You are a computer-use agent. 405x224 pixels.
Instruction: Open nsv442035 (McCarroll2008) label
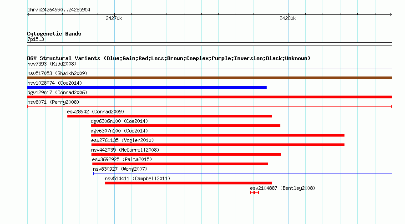point(125,150)
